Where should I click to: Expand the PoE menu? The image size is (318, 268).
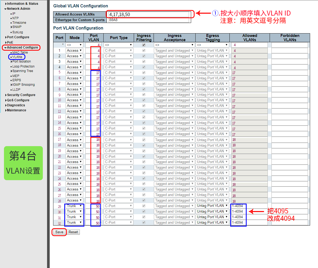[10, 42]
